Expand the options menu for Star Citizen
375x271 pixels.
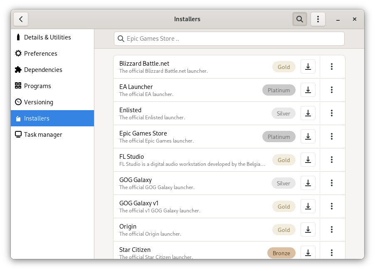[x=332, y=252]
